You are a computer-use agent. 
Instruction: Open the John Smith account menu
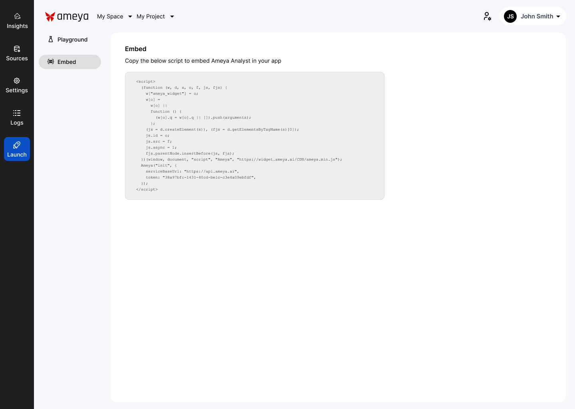click(533, 16)
